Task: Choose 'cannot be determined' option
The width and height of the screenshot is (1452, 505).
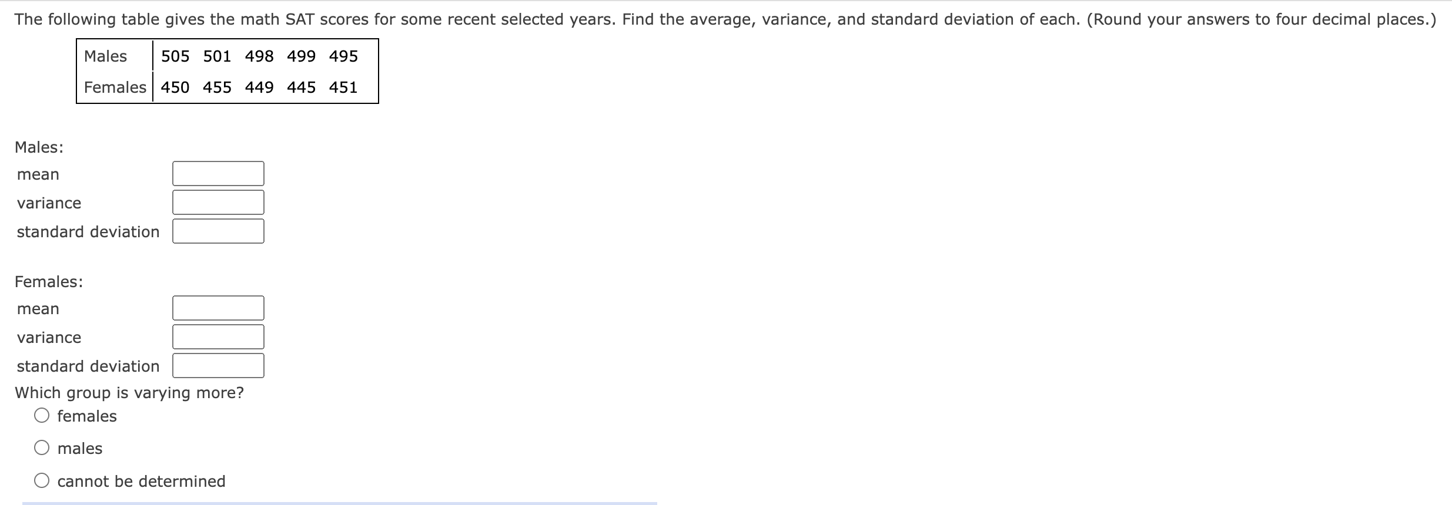Action: pos(41,480)
